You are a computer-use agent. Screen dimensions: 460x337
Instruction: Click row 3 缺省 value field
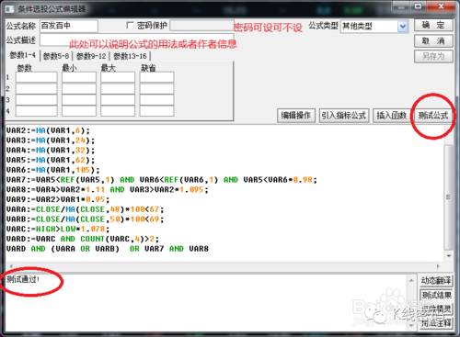pyautogui.click(x=156, y=100)
